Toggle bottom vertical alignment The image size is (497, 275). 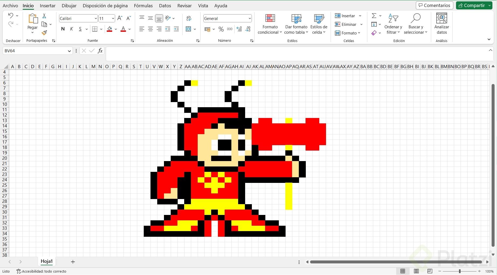[159, 18]
